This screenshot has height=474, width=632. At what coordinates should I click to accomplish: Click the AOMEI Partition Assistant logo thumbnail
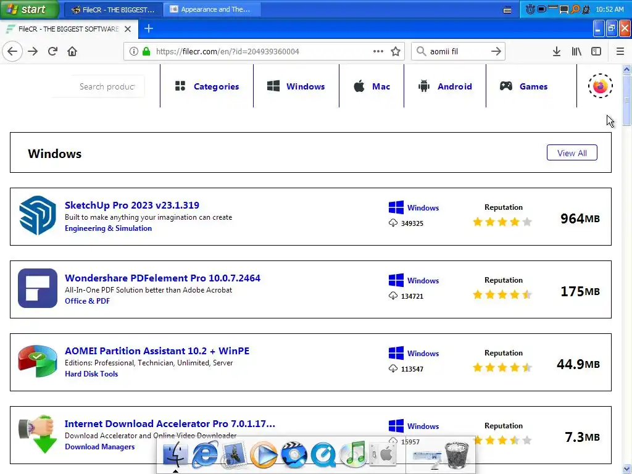click(38, 361)
